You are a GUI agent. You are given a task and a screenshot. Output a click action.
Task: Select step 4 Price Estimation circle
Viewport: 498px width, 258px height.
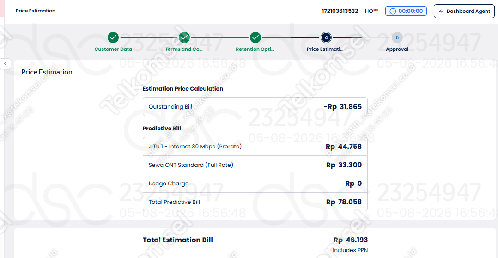tap(326, 37)
